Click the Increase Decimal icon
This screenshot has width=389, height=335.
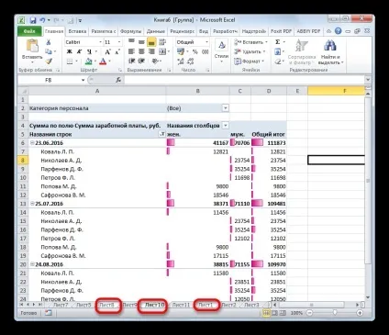pos(181,61)
